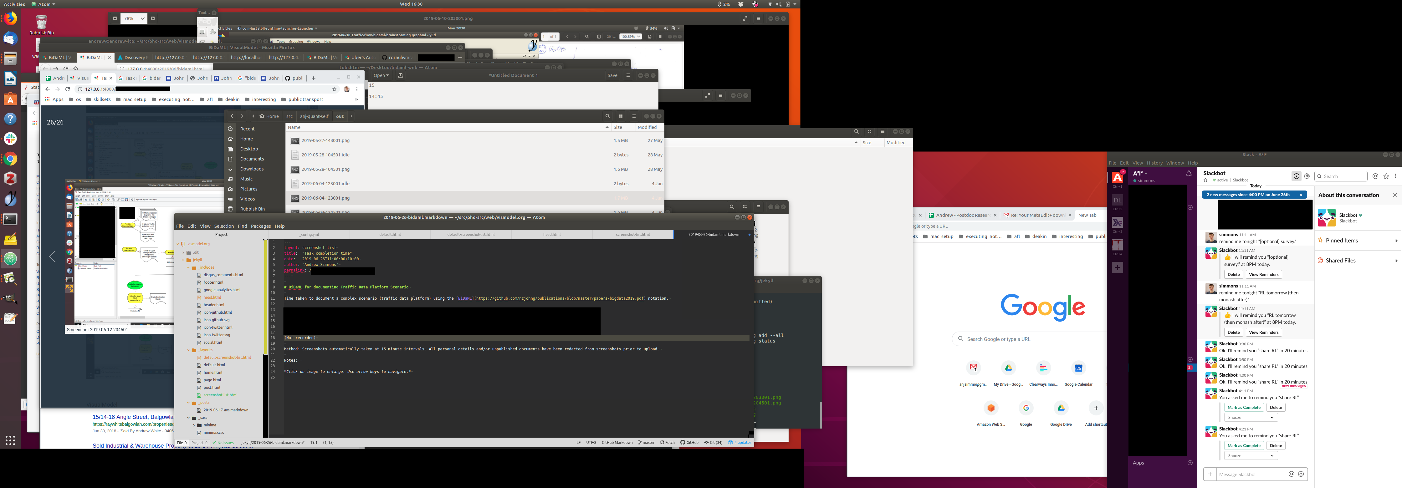Fetch from remote in Atom status bar
1402x488 pixels.
tap(667, 443)
